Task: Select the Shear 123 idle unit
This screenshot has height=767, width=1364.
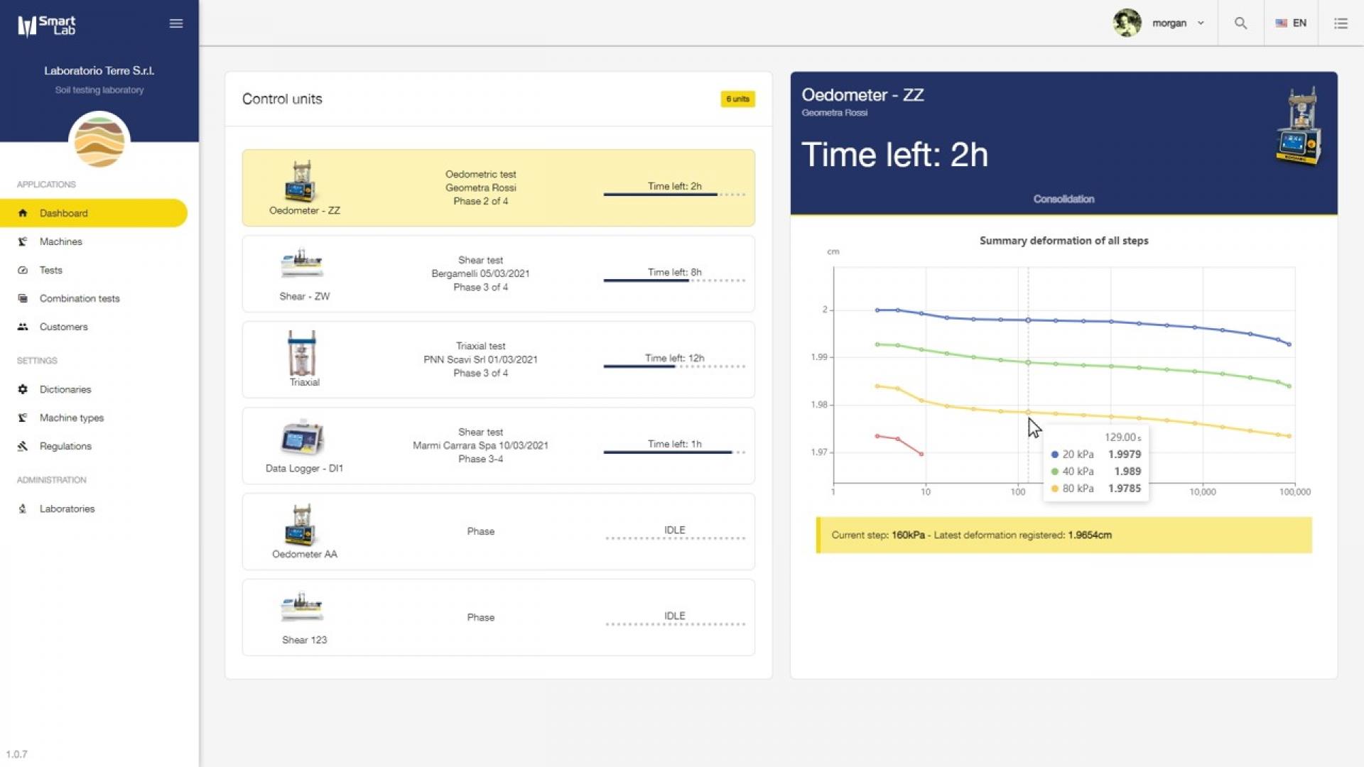Action: 498,617
